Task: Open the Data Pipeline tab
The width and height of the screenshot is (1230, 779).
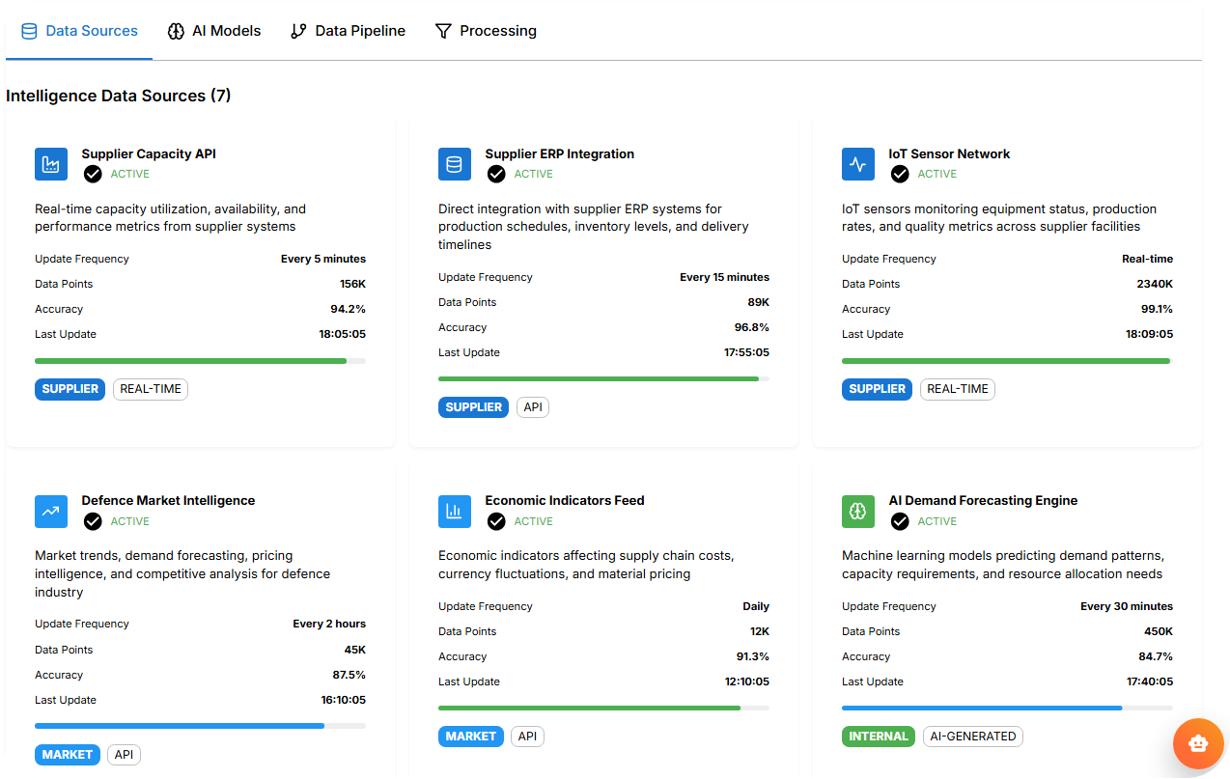Action: [x=349, y=31]
